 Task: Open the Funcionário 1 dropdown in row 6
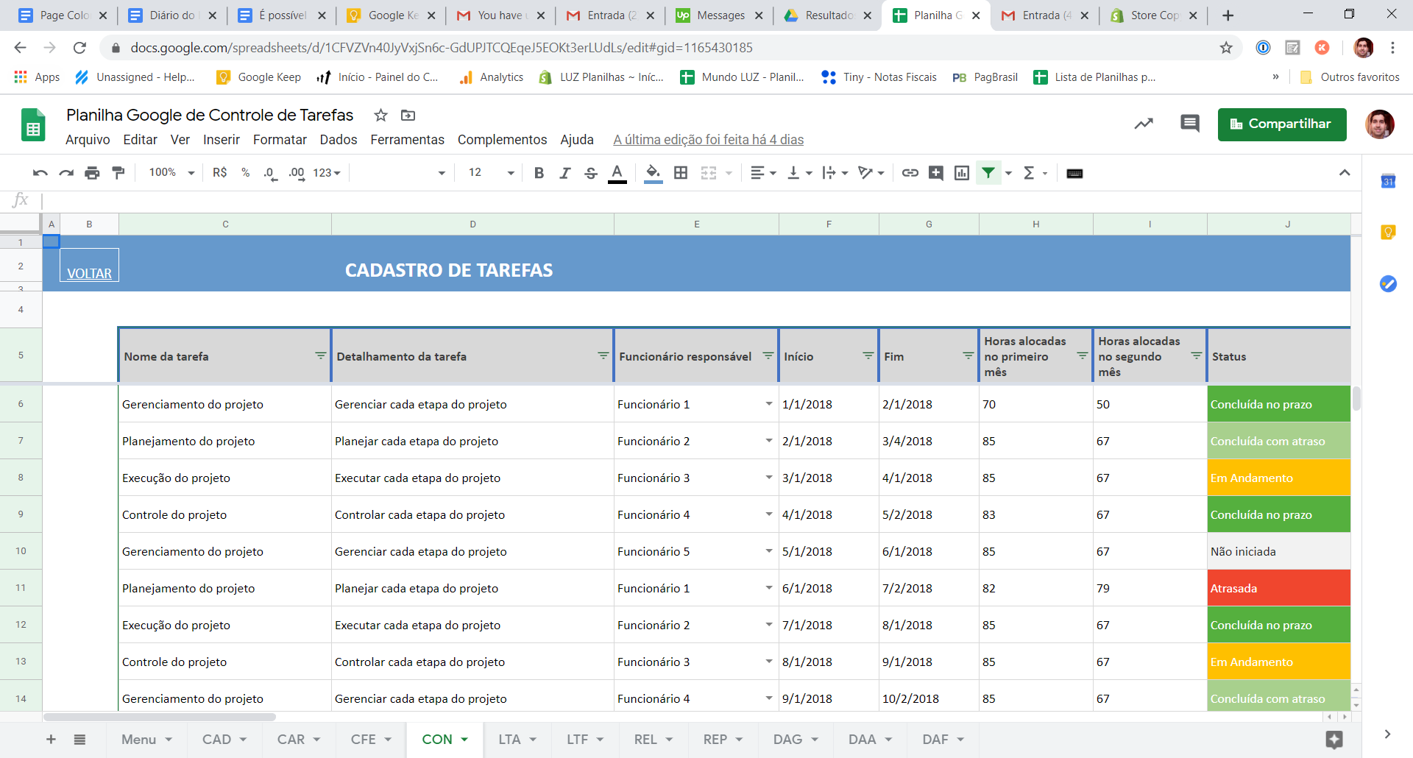(x=768, y=404)
